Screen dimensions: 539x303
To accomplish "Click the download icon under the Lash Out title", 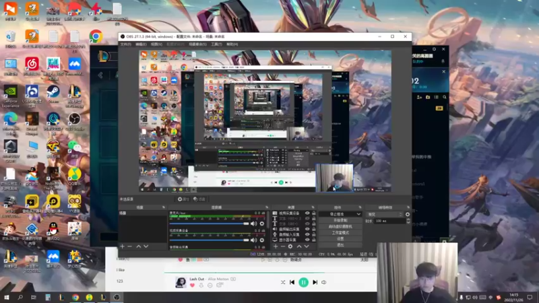I will pos(201,285).
